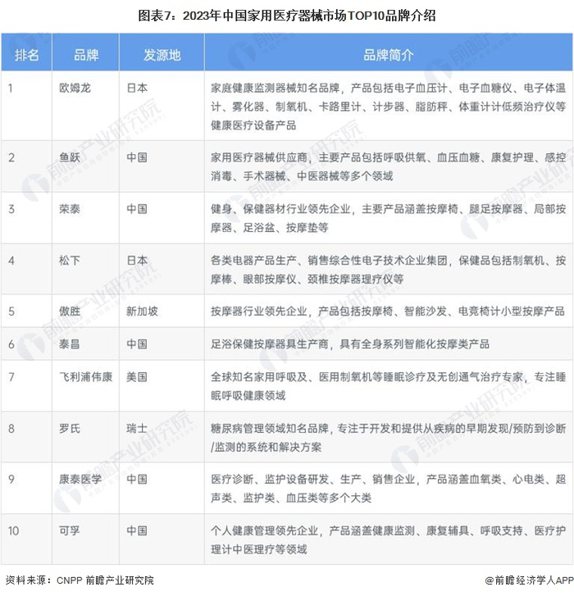574x596 pixels.
Task: Click 日本 in the 欧姆龙 row
Action: [137, 89]
